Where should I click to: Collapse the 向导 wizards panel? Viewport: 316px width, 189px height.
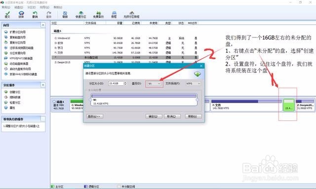[43, 25]
